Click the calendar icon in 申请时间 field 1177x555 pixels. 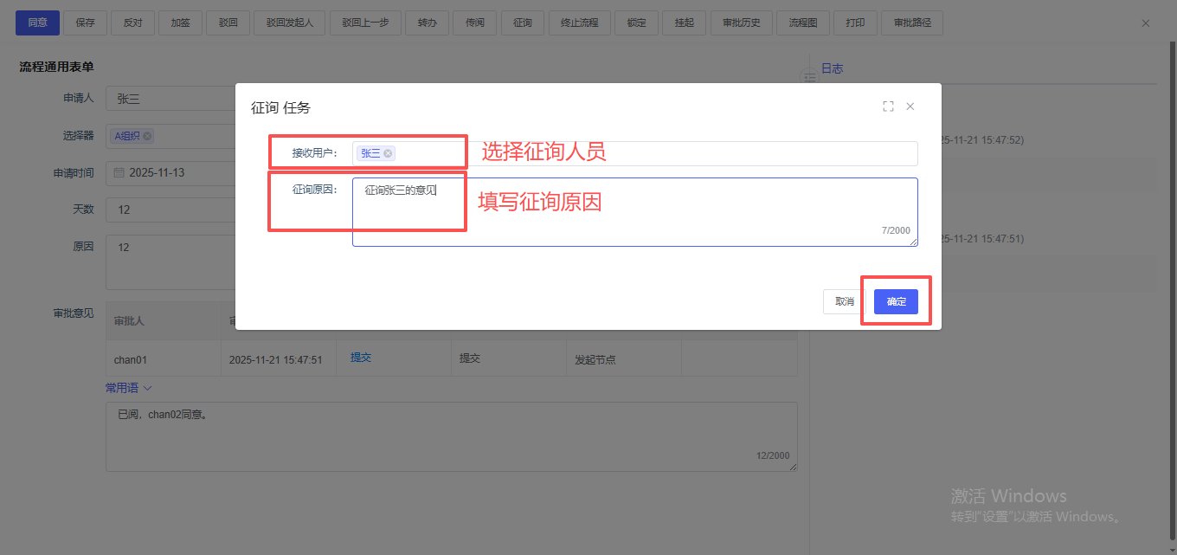(x=119, y=173)
